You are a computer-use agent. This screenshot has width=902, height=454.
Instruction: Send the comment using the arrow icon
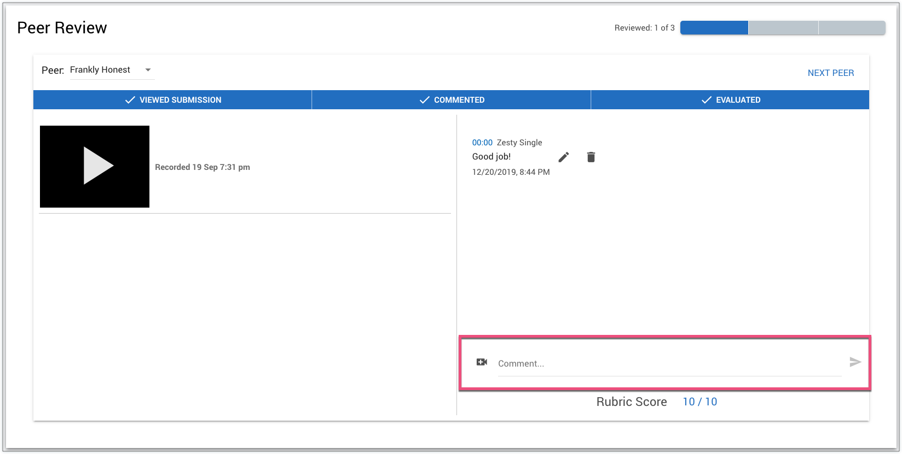[855, 362]
